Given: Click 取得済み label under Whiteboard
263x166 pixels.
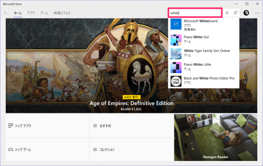Looking at the screenshot, I should 190,29.
